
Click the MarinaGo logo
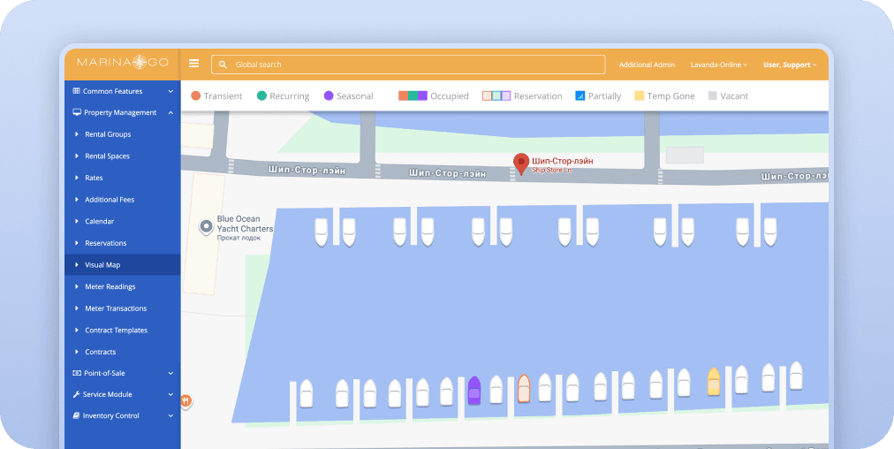122,63
